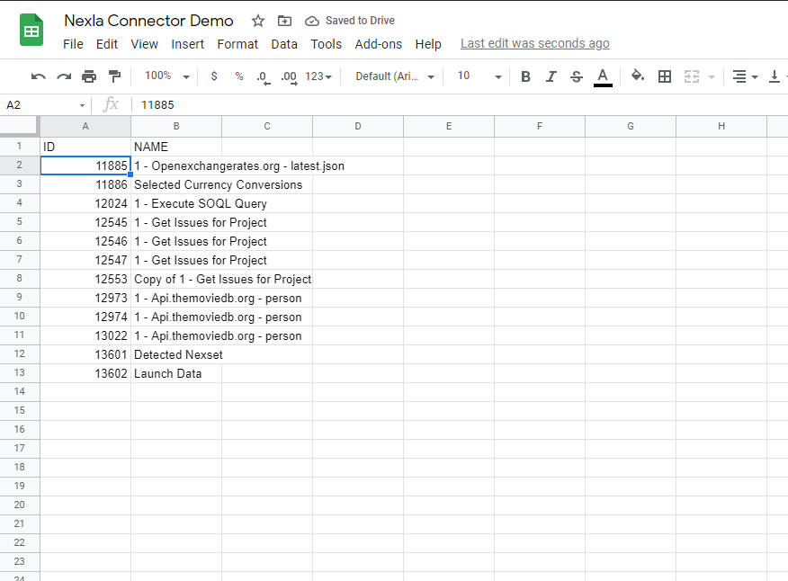Open the fill color picker
This screenshot has height=581, width=788.
pos(638,76)
